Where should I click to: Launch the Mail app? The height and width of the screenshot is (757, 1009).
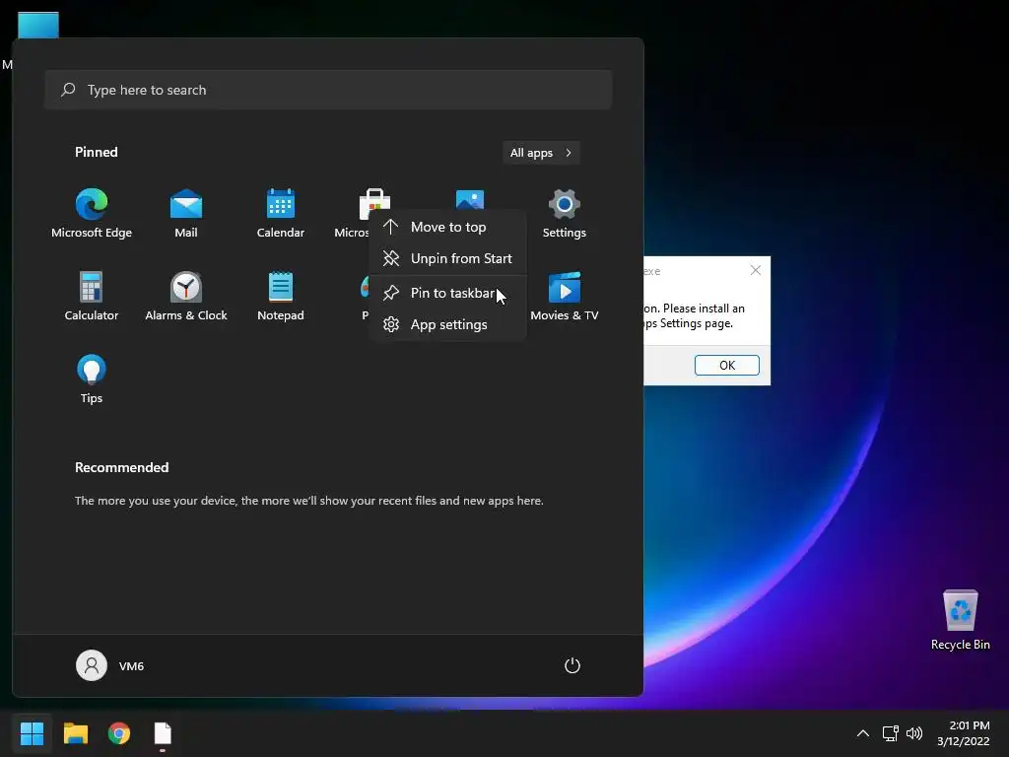tap(186, 214)
